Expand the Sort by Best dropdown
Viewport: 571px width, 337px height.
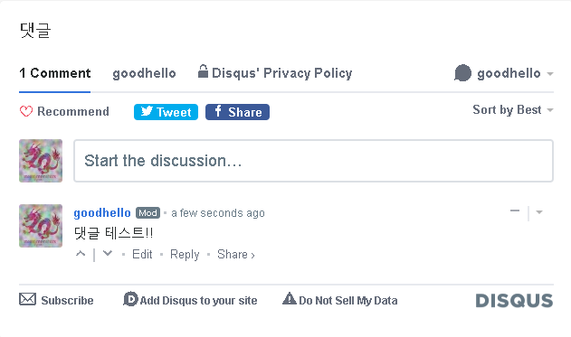513,110
